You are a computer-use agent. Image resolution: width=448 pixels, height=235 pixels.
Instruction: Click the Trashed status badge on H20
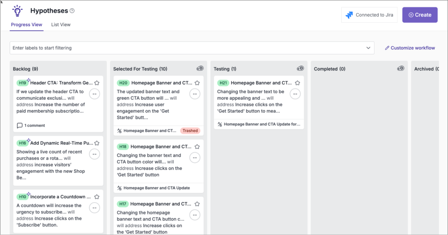click(x=190, y=131)
